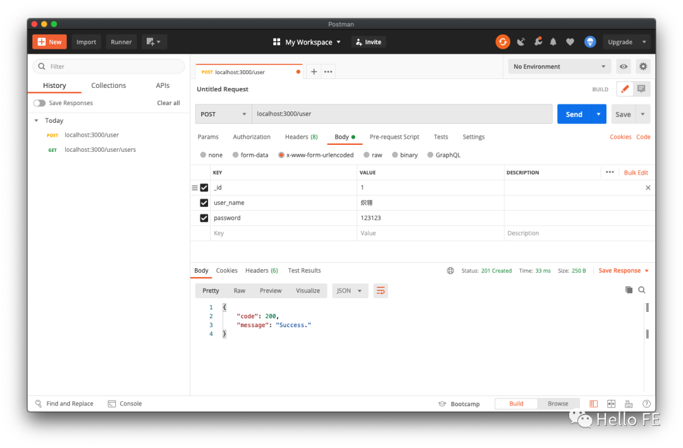Image resolution: width=683 pixels, height=448 pixels.
Task: Open the Pre-request Script tab
Action: tap(394, 137)
